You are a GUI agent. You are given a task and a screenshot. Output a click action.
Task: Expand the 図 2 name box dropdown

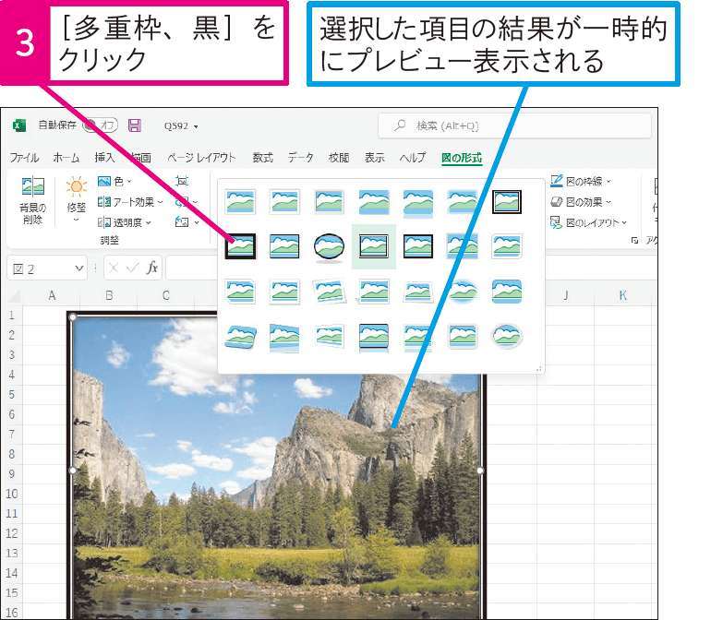click(x=79, y=268)
